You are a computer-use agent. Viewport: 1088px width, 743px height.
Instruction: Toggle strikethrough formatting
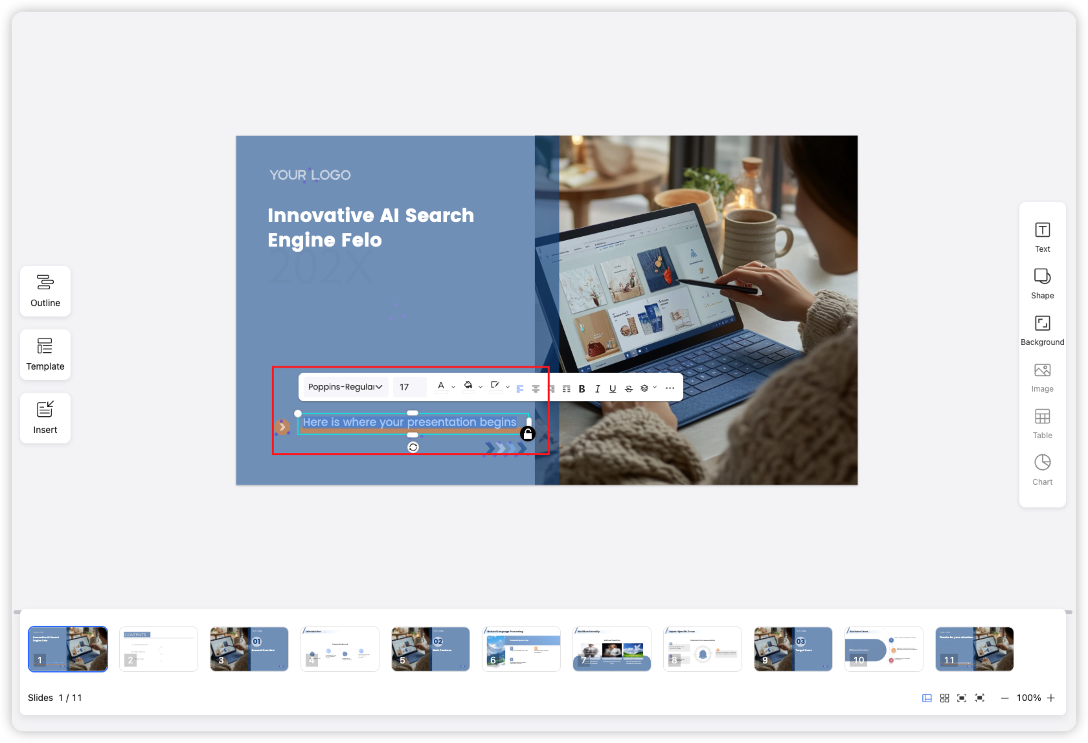629,388
